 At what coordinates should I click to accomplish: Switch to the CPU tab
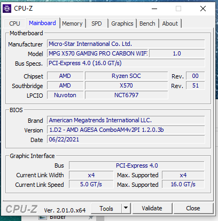[14, 23]
